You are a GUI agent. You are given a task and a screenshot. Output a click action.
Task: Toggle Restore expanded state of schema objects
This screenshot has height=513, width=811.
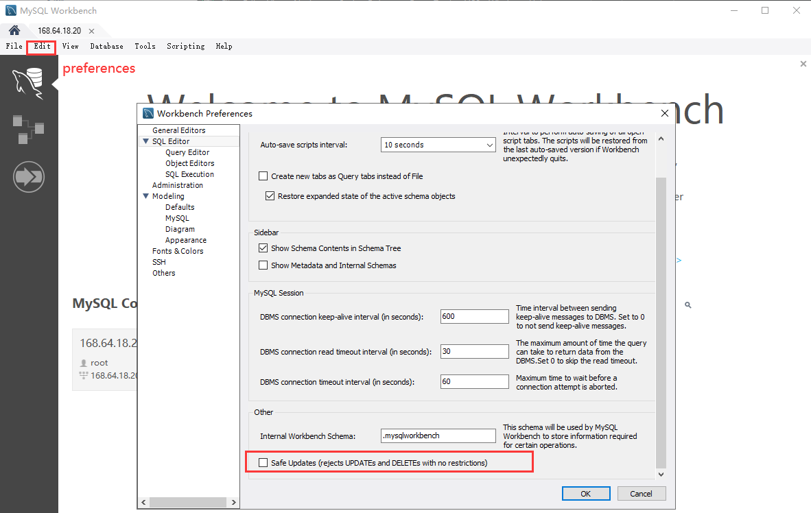(x=270, y=196)
